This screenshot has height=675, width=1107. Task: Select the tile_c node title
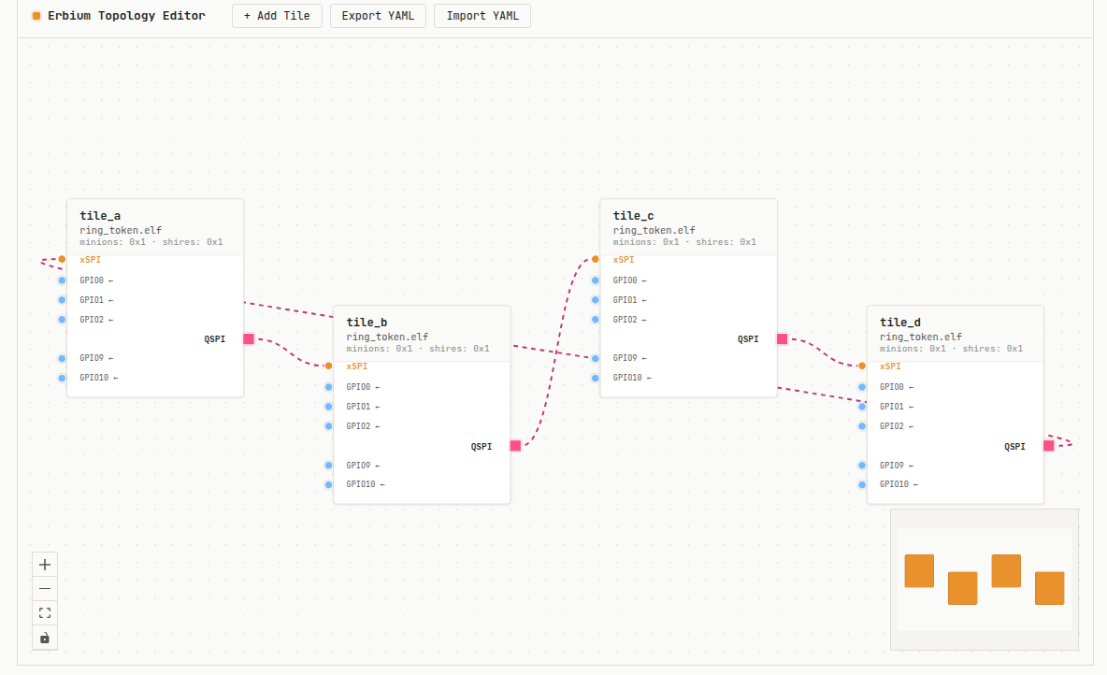click(633, 216)
